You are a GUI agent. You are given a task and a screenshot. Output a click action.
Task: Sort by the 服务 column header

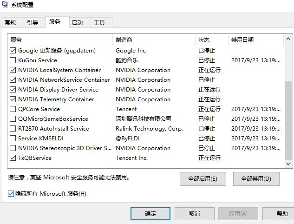(x=60, y=40)
